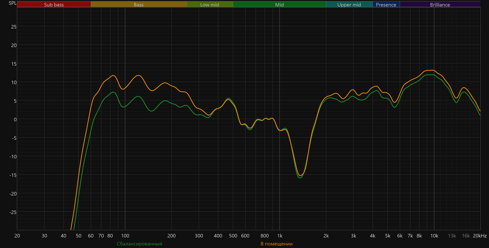The image size is (489, 248).
Task: Click the -10 value on SPL axis
Action: pos(13,157)
